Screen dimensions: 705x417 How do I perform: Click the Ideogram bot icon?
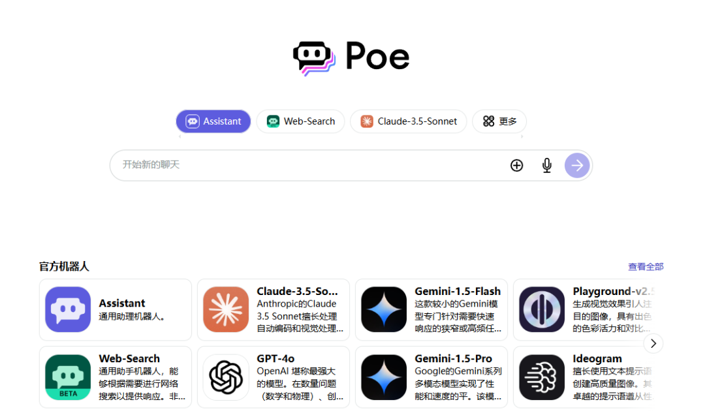541,377
